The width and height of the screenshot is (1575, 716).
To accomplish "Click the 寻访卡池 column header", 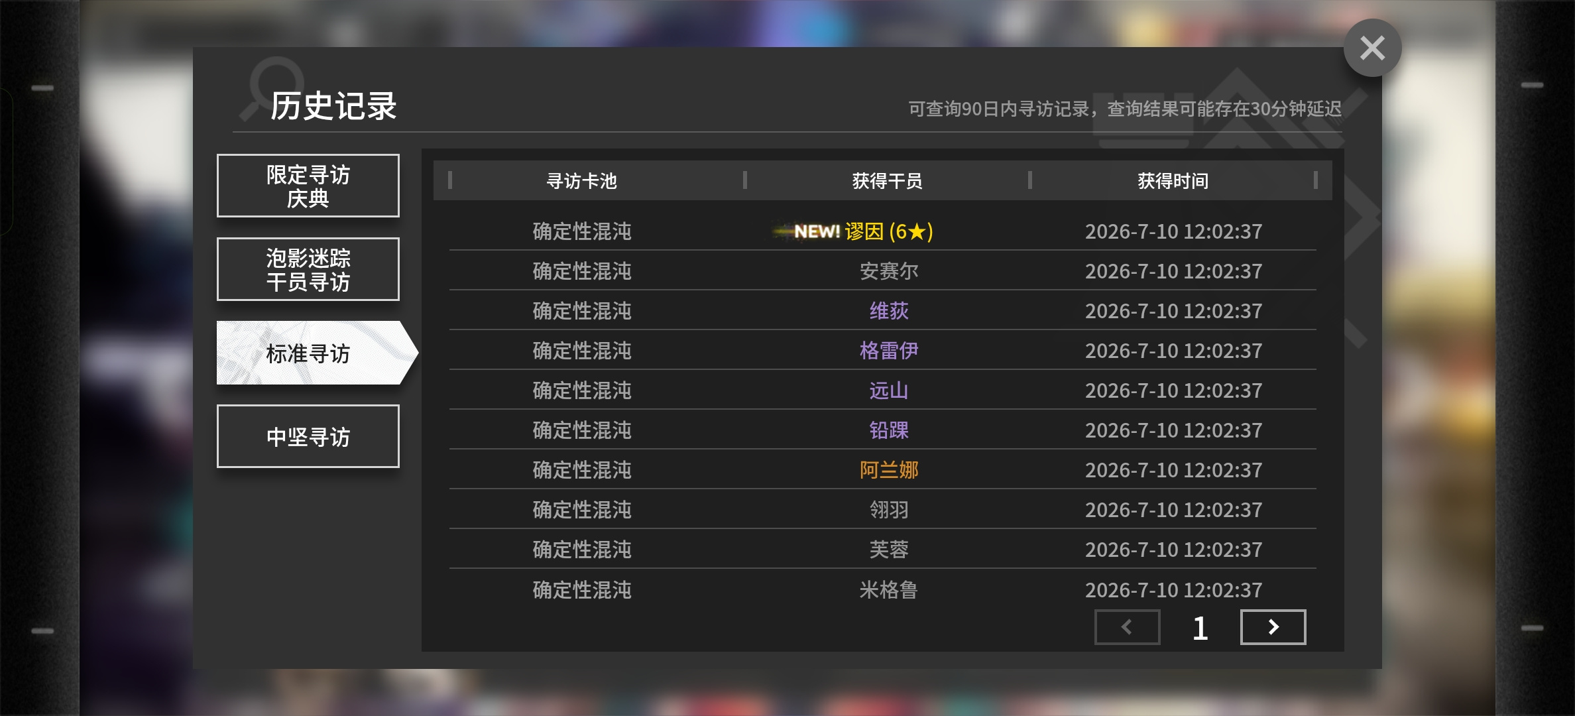I will coord(582,180).
